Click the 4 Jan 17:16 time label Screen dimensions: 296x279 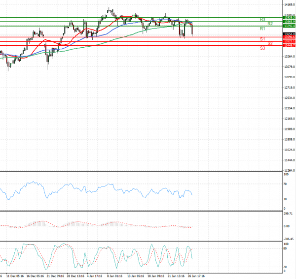pos(95,276)
